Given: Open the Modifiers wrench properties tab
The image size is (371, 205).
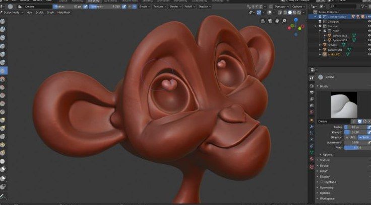Looking at the screenshot, I should tap(312, 127).
